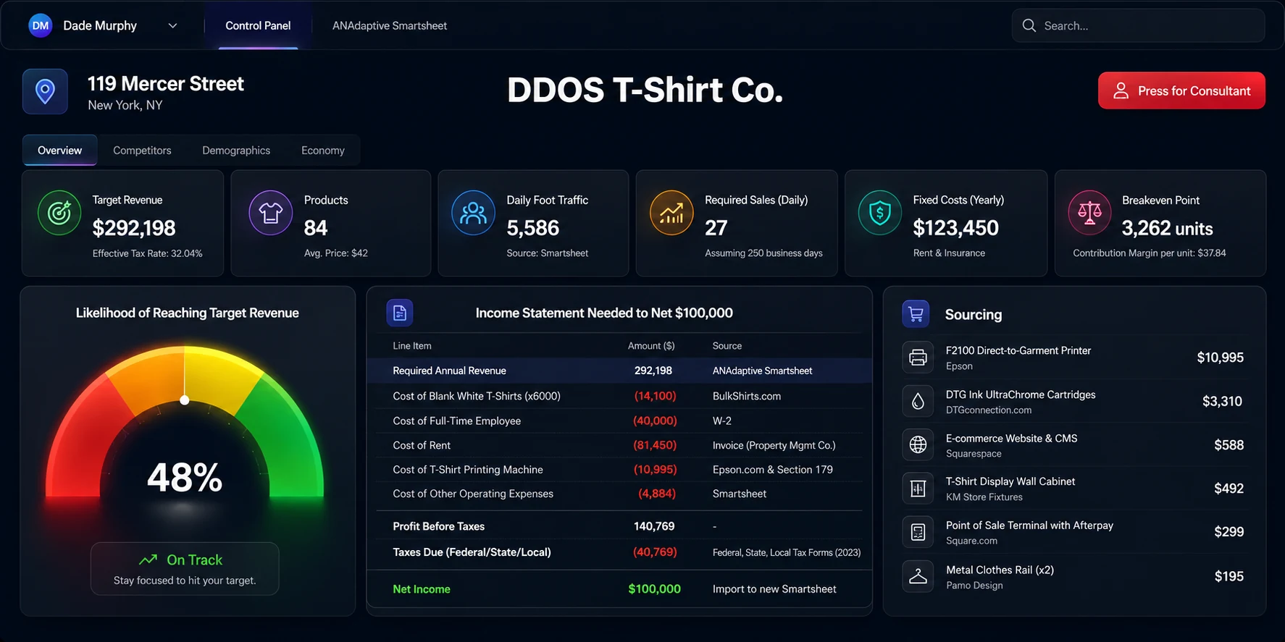
Task: Click the $123,450 fixed costs value
Action: tap(955, 228)
